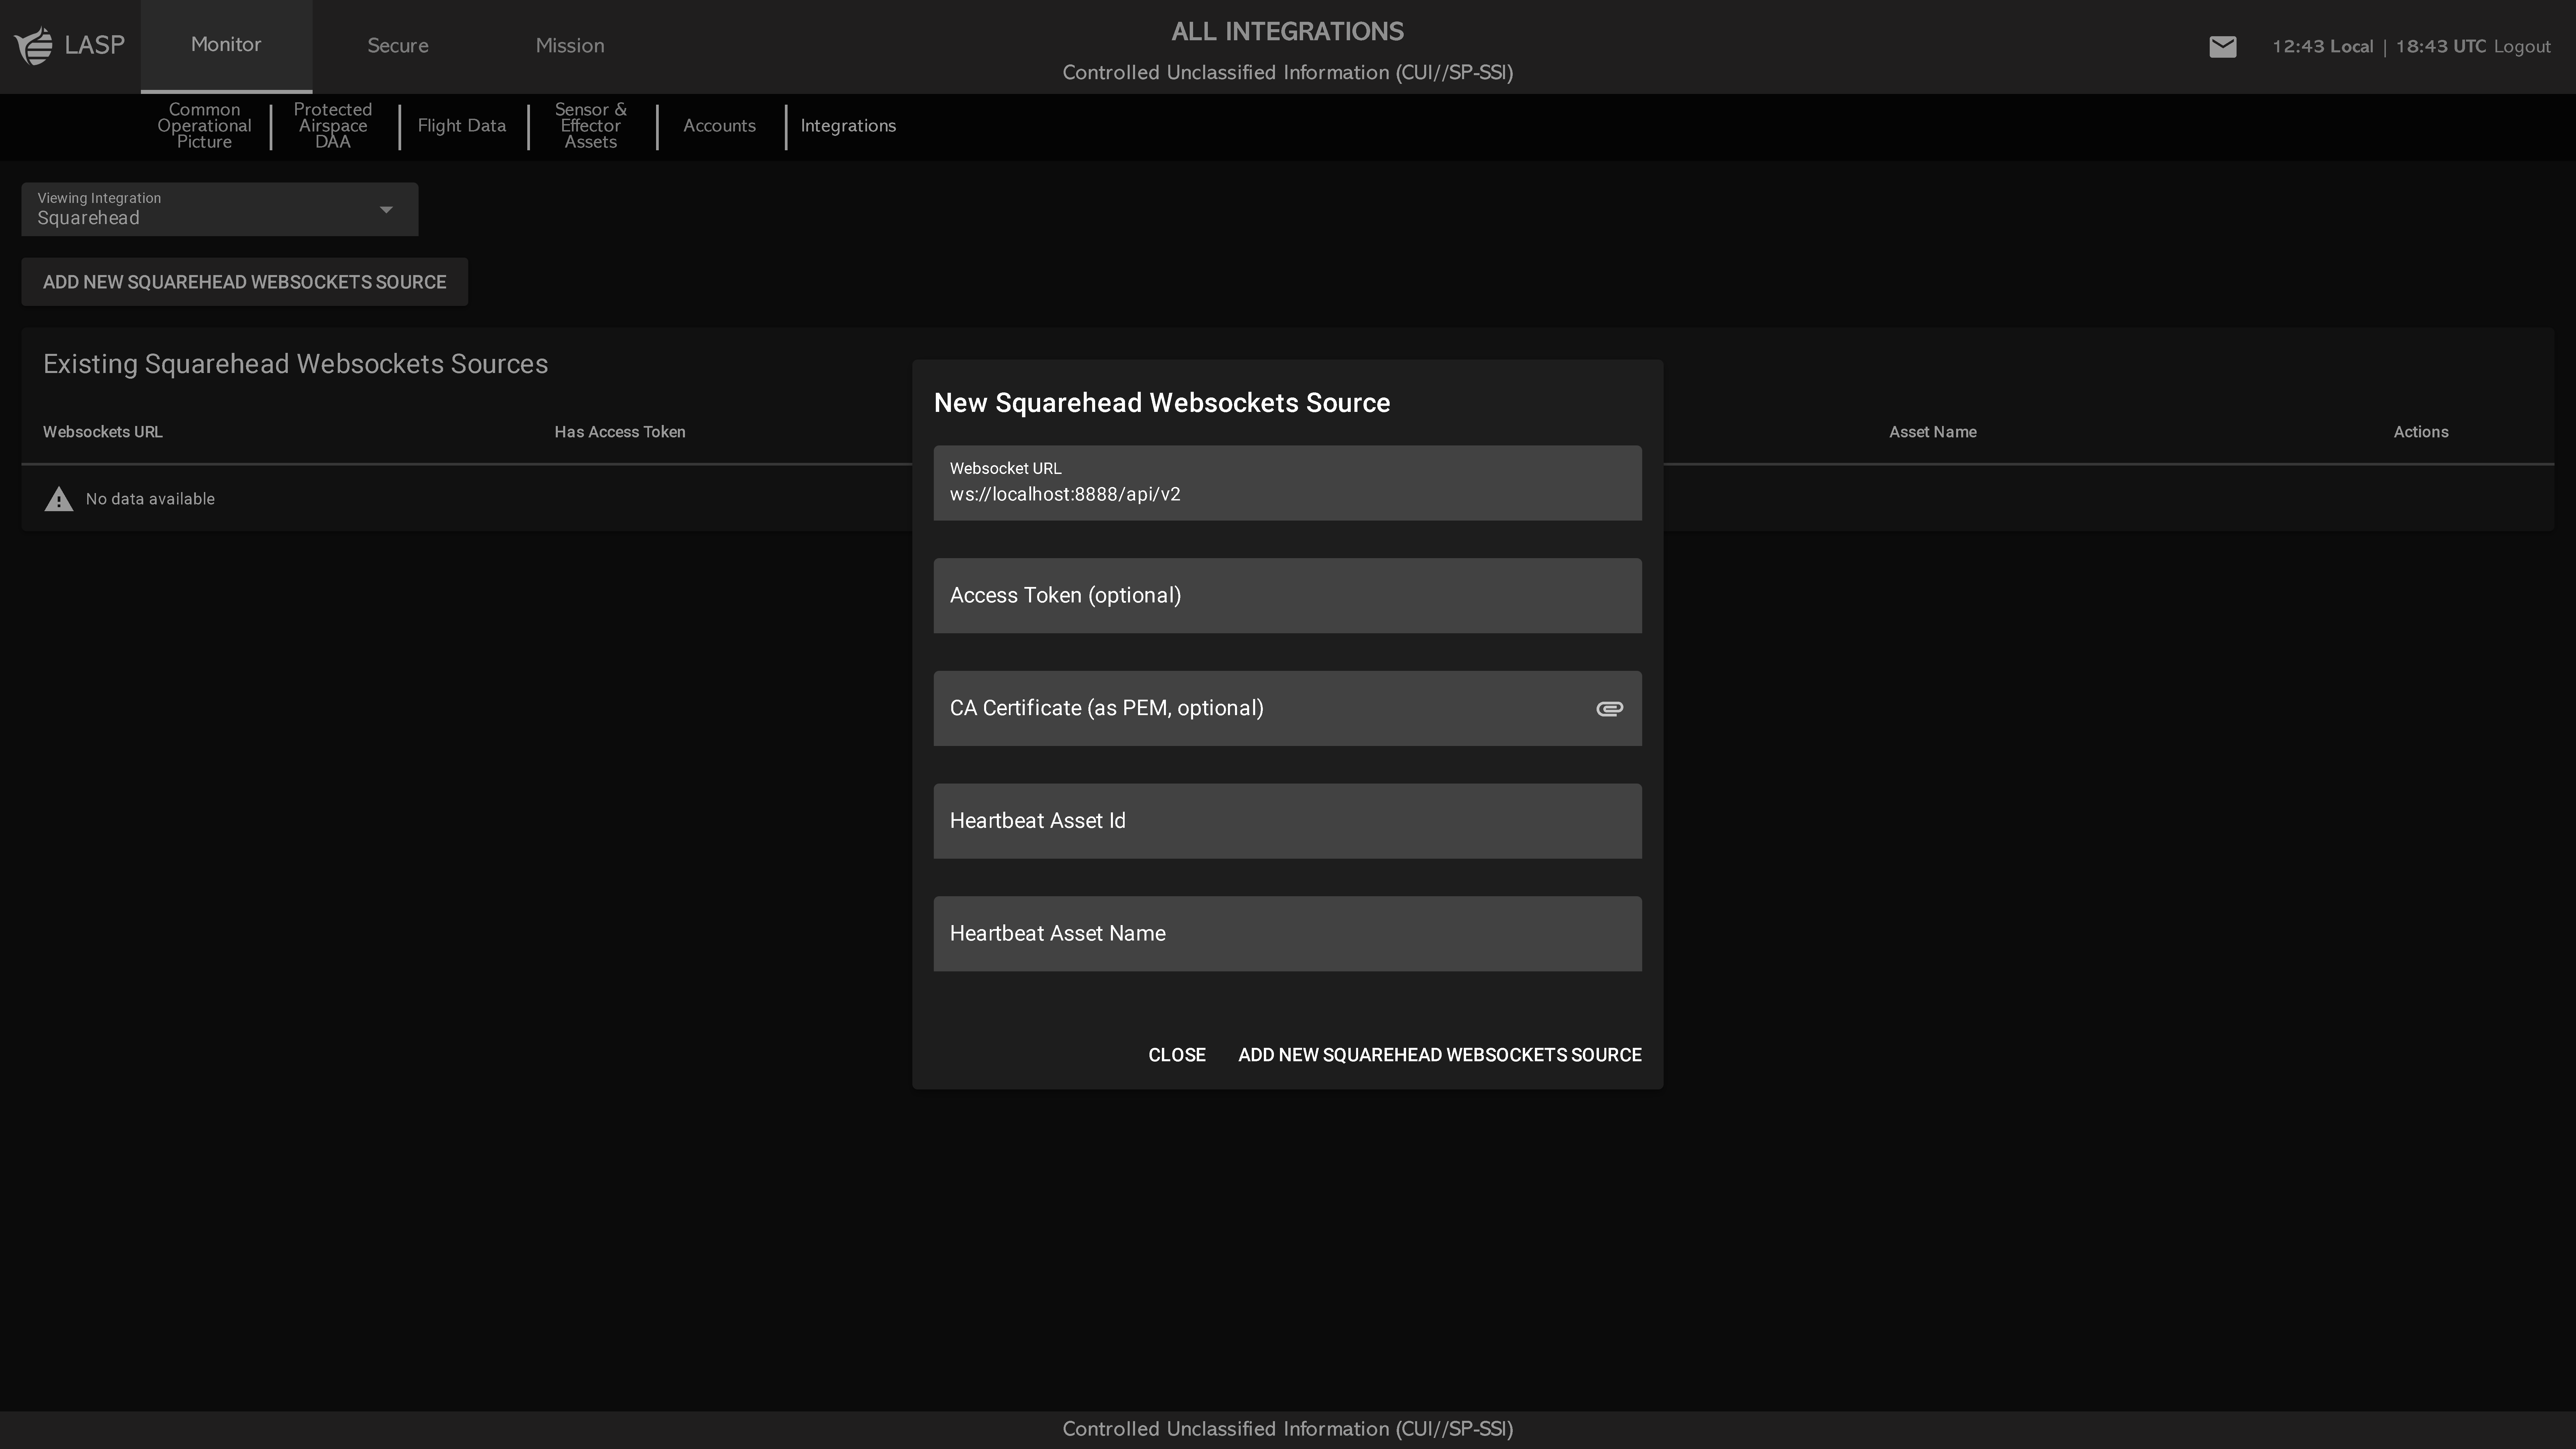Open Protected Airspace DAA subtab

tap(333, 126)
